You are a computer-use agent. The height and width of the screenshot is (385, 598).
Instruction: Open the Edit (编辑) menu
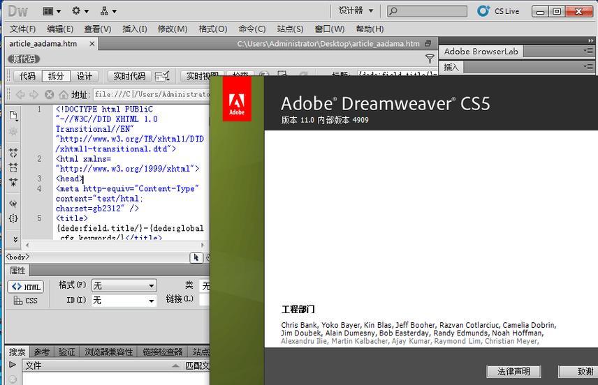tap(60, 29)
